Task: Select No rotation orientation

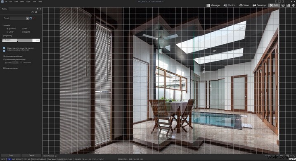Action: coord(12,28)
